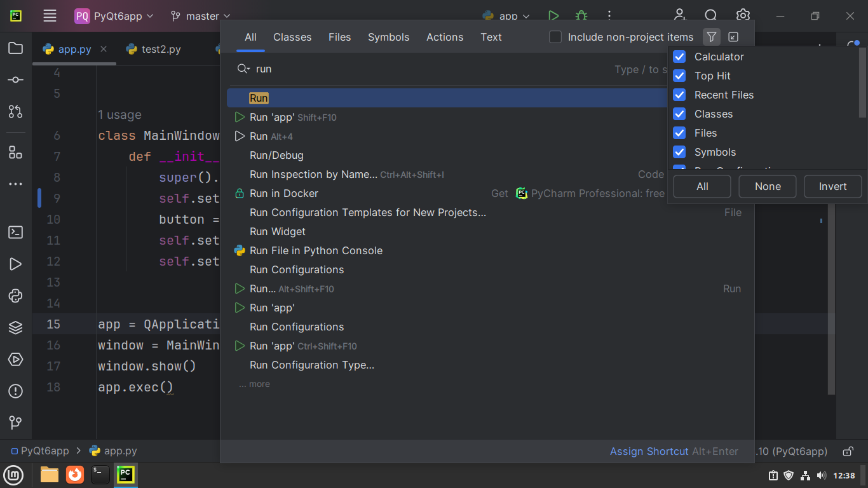Open the Python Console tool window

pos(16,296)
